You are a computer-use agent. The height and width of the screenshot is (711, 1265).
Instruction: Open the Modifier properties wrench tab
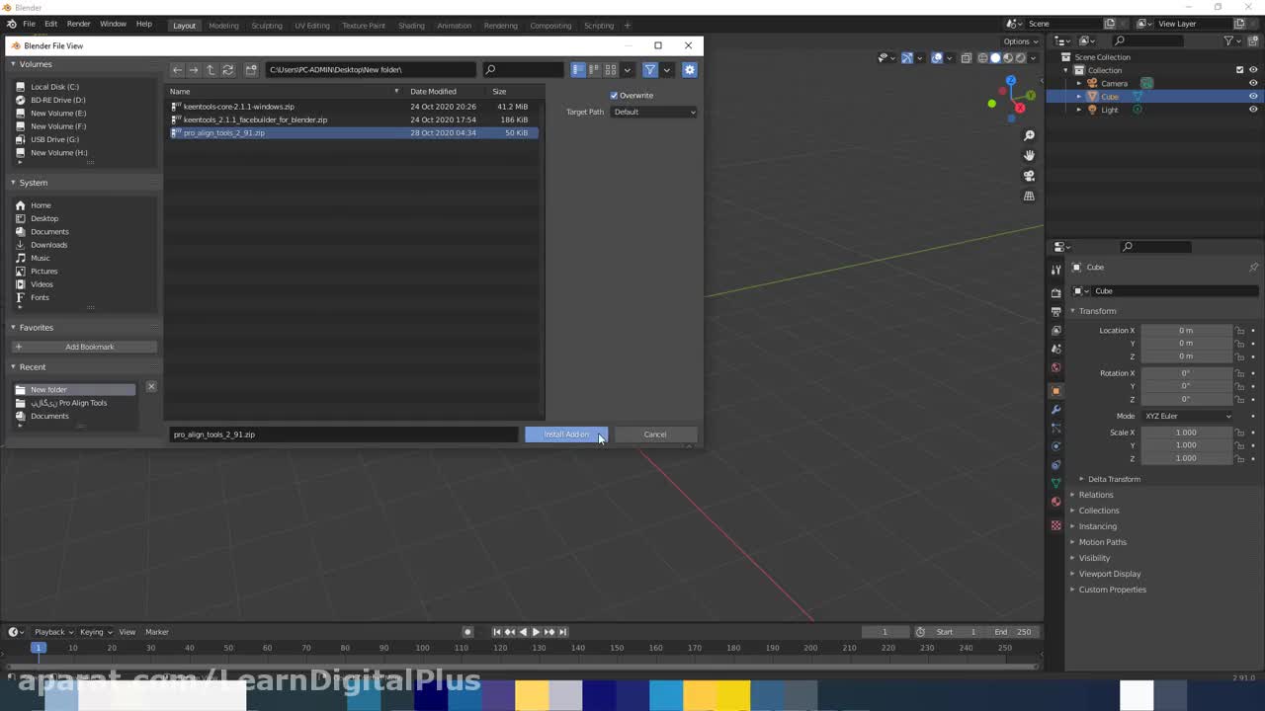tap(1055, 409)
